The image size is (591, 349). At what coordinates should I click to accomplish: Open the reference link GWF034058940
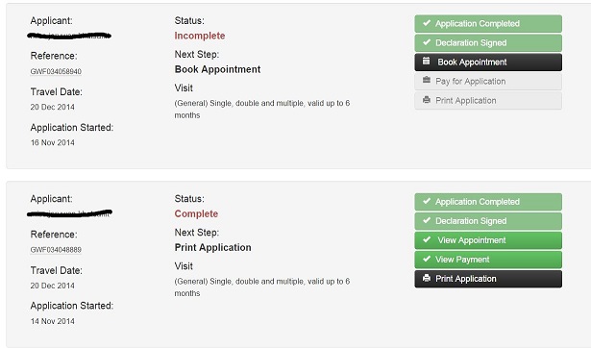[x=56, y=71]
